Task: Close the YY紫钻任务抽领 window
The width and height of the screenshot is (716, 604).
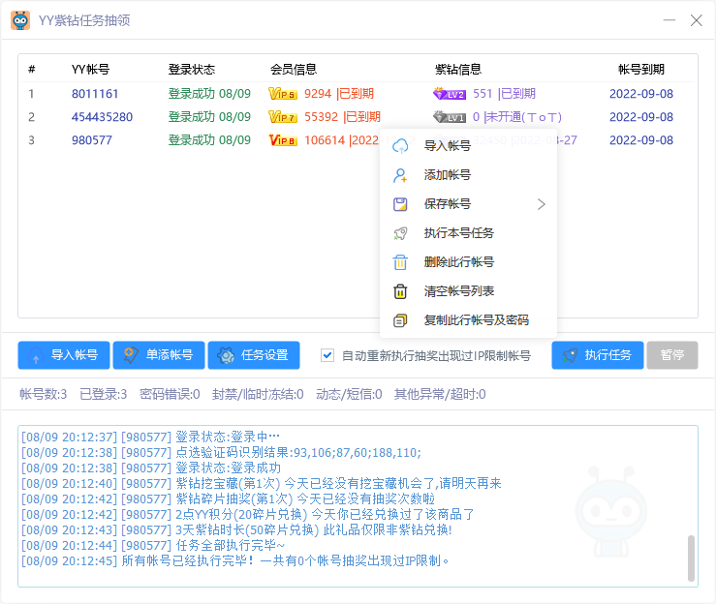Action: point(697,20)
